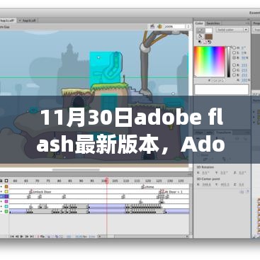Click the outline column header icon in the timeline

click(x=6, y=181)
